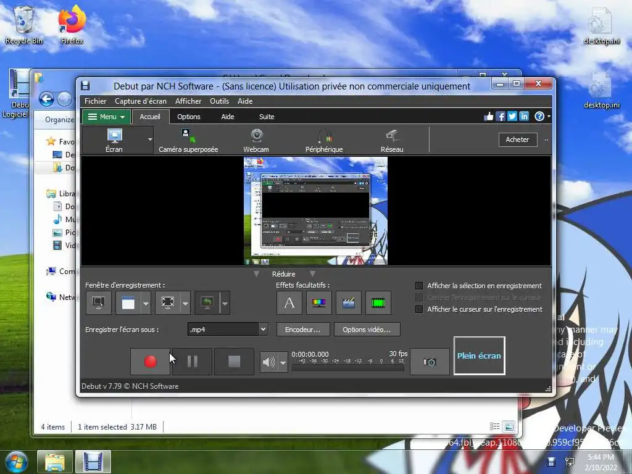Open the green Menu dropdown
The image size is (632, 474).
tap(106, 117)
